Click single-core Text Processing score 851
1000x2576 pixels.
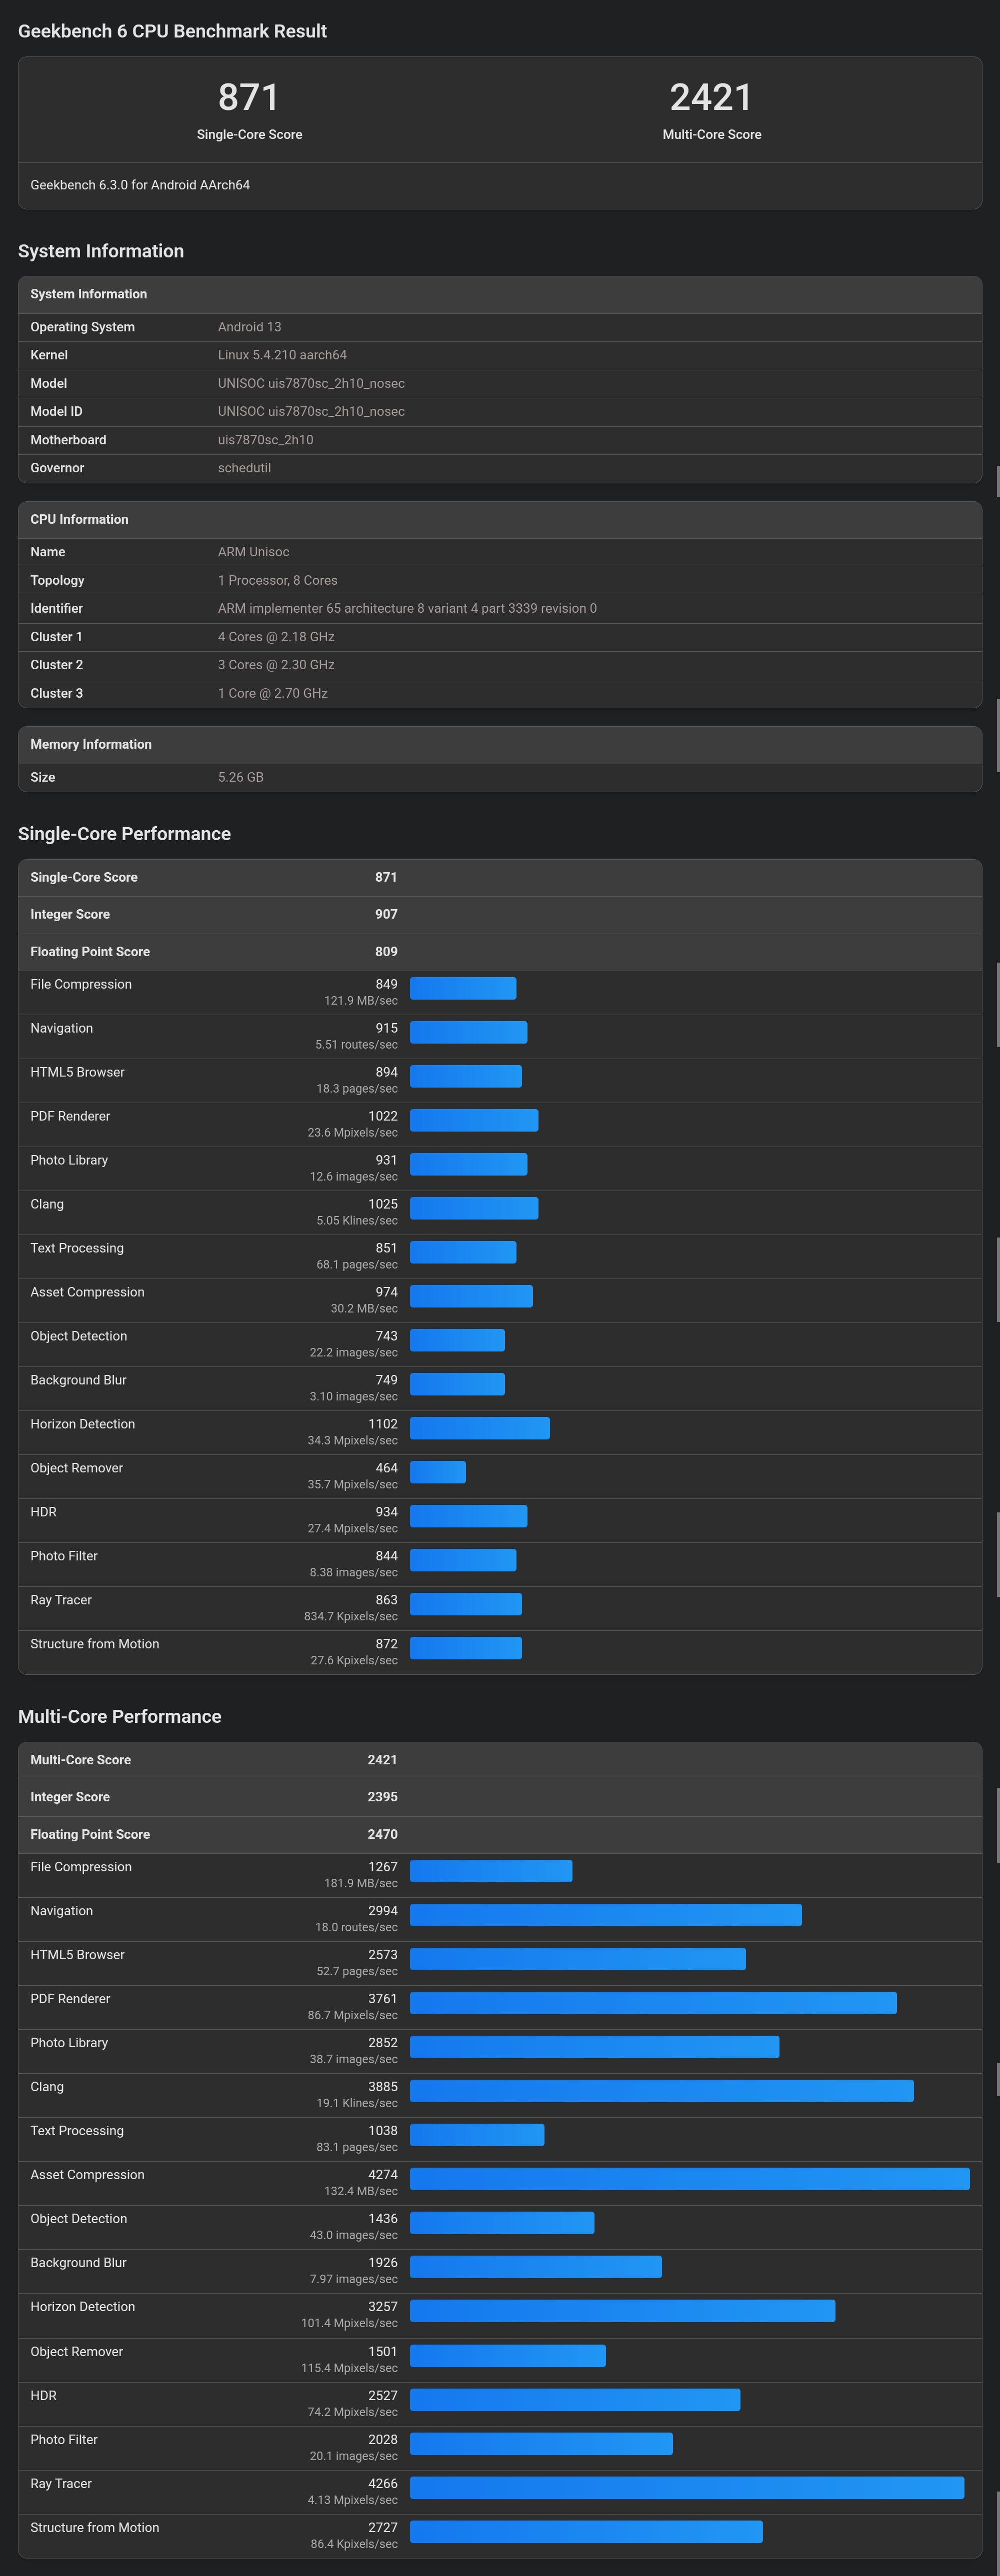tap(386, 1248)
